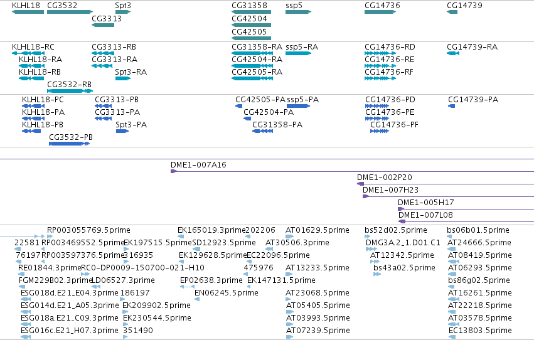Select the CG31358 gene feature

pyautogui.click(x=252, y=12)
